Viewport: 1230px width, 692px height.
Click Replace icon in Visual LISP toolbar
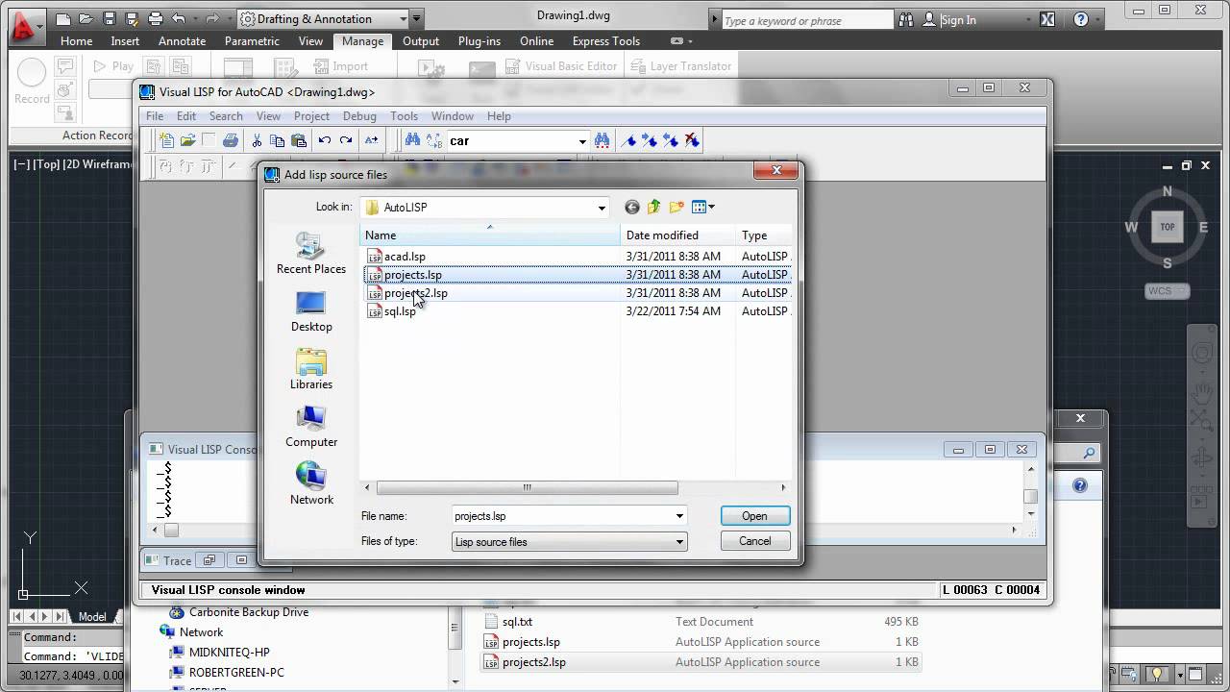point(433,140)
